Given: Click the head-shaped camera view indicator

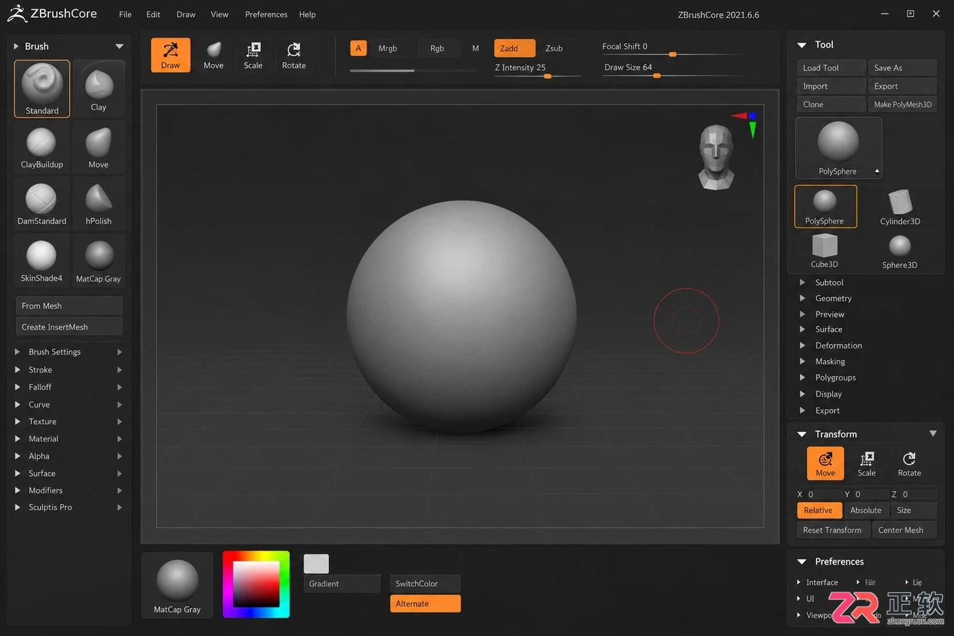Looking at the screenshot, I should (716, 157).
